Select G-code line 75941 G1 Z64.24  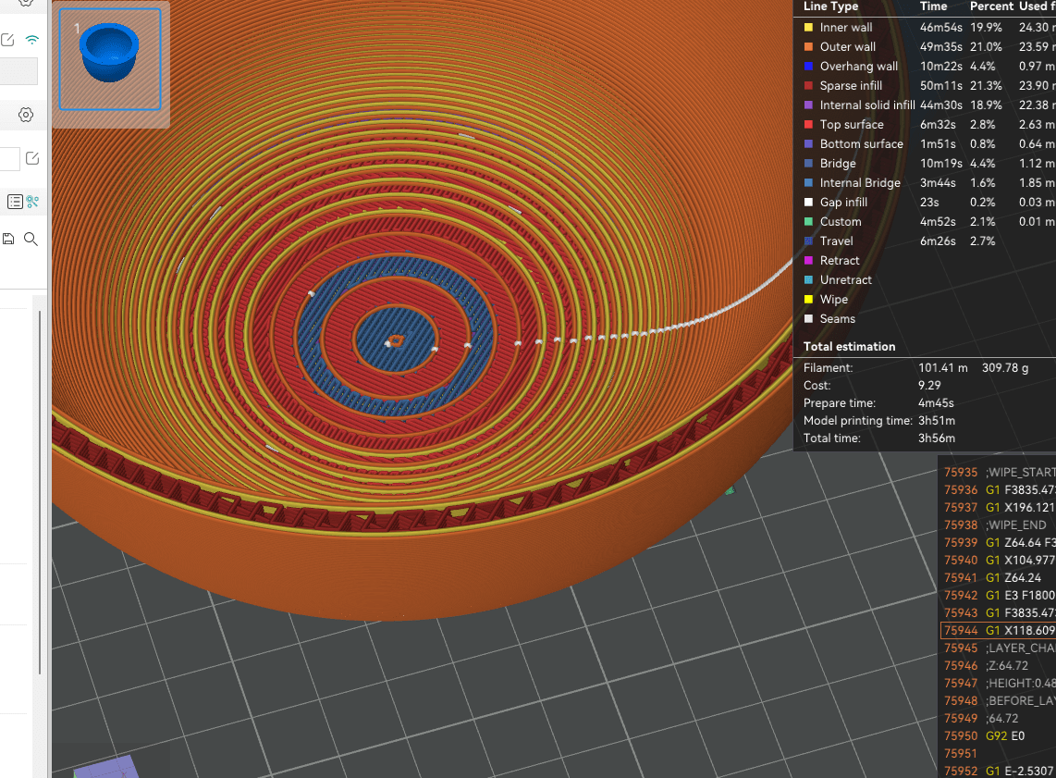click(x=998, y=578)
